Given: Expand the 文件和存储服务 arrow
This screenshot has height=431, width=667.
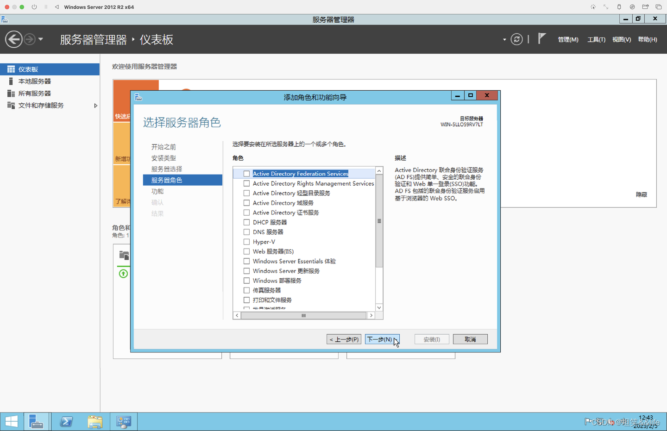Looking at the screenshot, I should (95, 106).
